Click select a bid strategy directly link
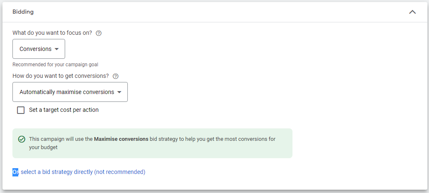Viewport: 429px width, 193px height. point(57,172)
